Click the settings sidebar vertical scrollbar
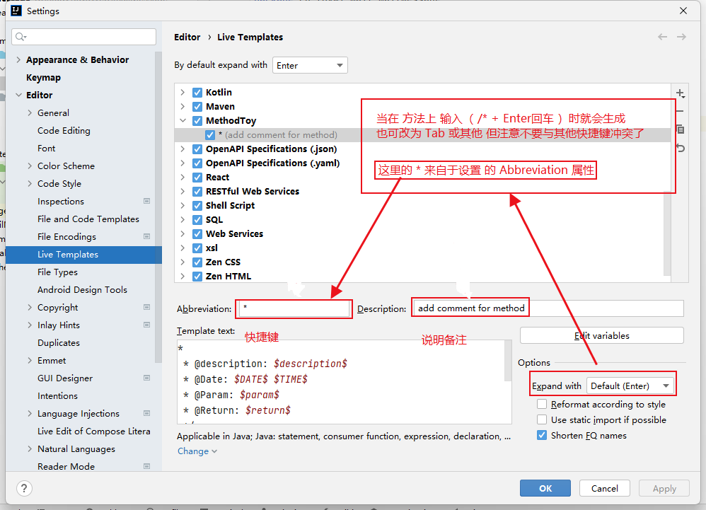Image resolution: width=706 pixels, height=510 pixels. (x=158, y=212)
